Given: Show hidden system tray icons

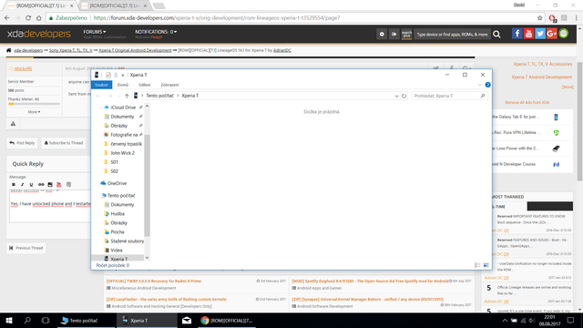Looking at the screenshot, I should click(x=505, y=320).
